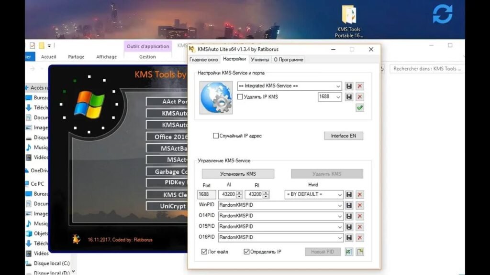Viewport: 490px width, 275px height.
Task: Save the Hwid BY DEFAULT setting
Action: [x=349, y=195]
